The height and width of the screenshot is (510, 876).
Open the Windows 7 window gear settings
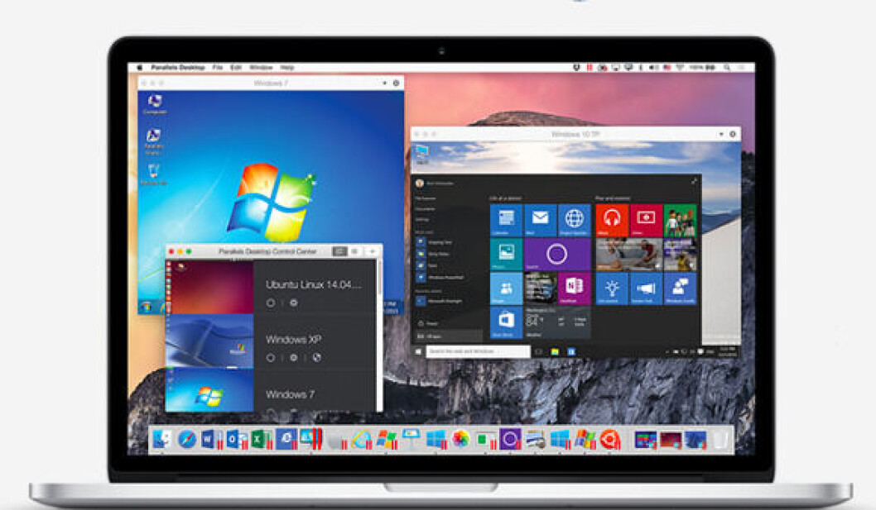[396, 83]
